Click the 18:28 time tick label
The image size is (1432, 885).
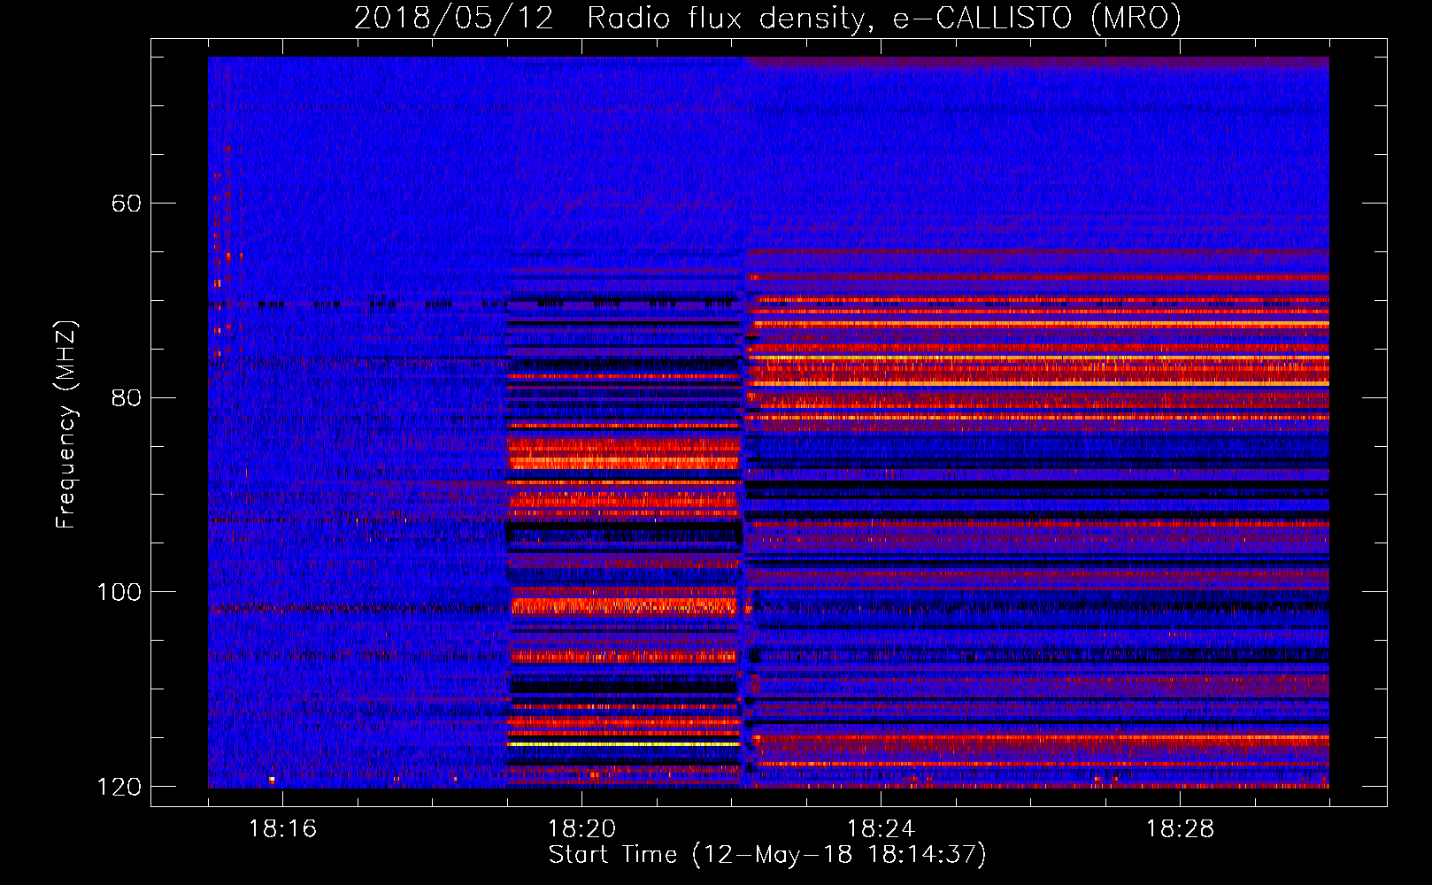(1180, 829)
